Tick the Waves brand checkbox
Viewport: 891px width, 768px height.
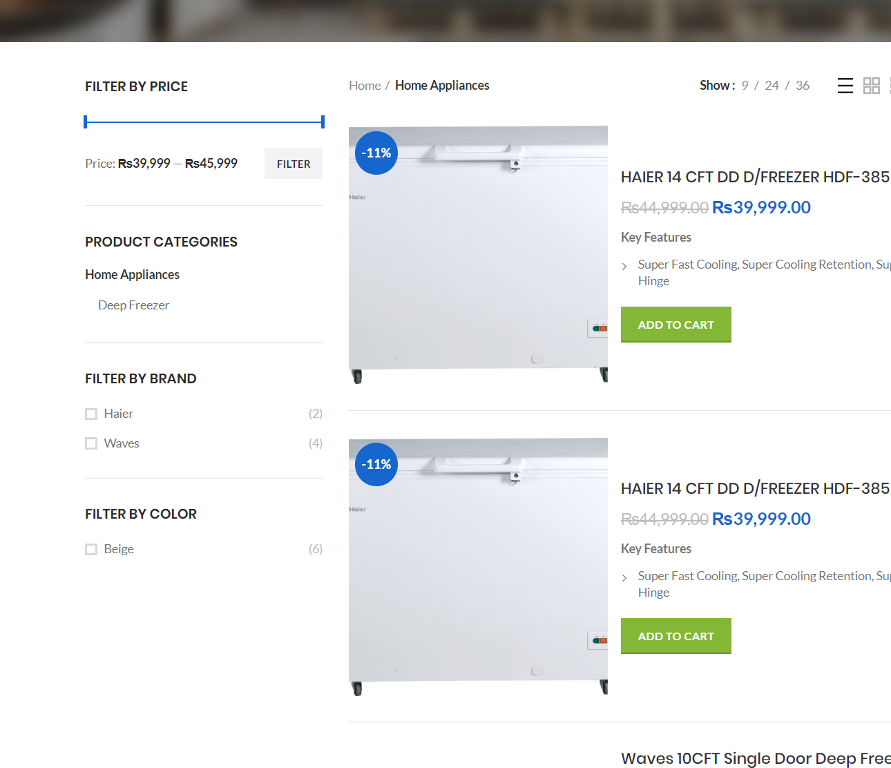tap(91, 443)
